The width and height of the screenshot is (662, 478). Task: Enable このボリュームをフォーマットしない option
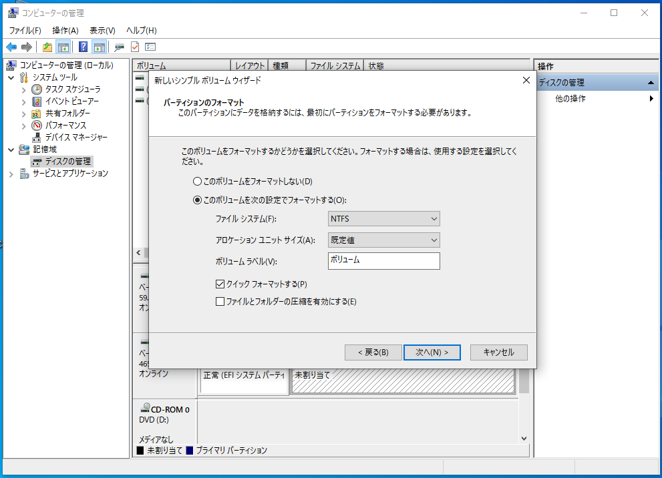[198, 181]
